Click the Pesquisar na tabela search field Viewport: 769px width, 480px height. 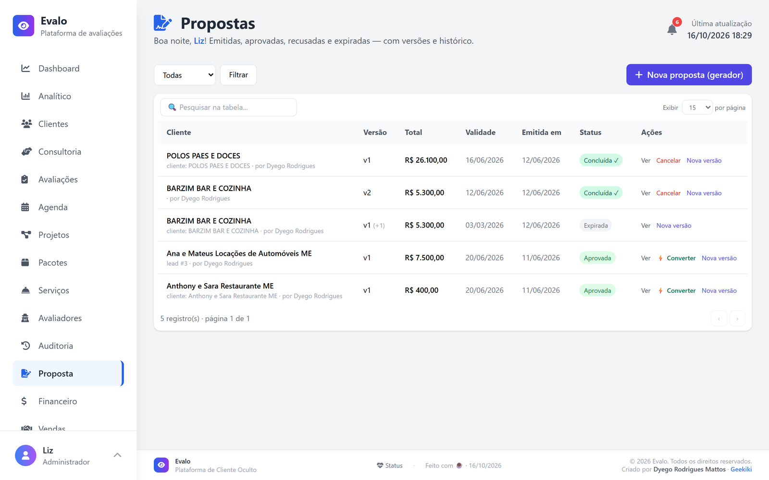click(228, 108)
